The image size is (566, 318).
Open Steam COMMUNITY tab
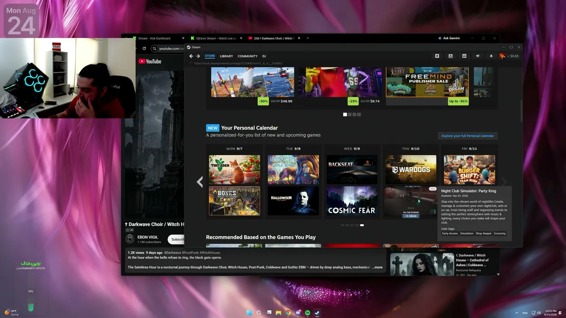248,56
